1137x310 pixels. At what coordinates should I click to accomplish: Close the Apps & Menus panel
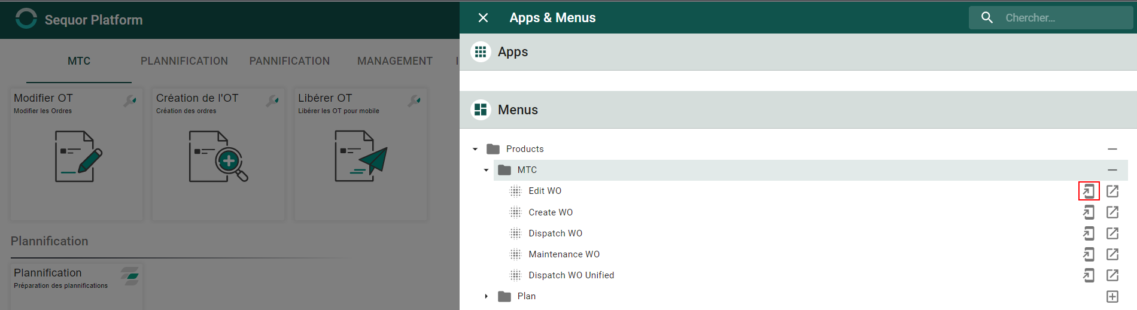point(483,18)
